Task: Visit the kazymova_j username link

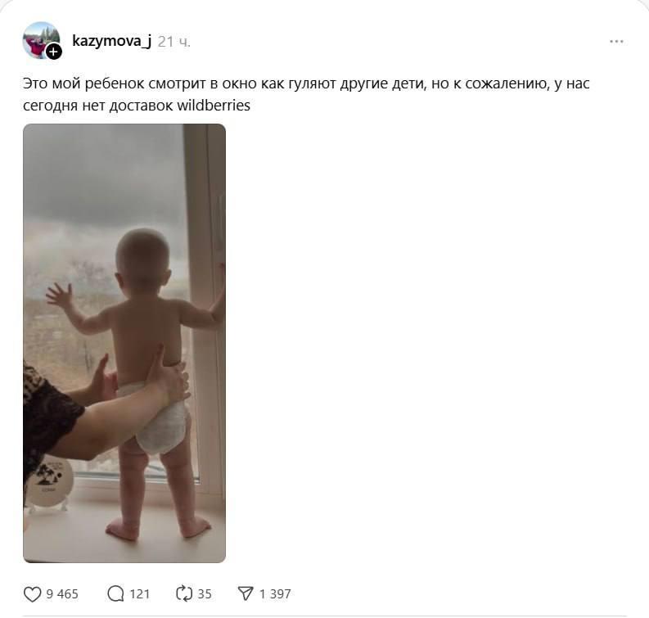Action: pyautogui.click(x=112, y=41)
